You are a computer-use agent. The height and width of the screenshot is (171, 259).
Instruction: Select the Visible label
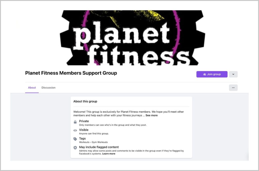[84, 130]
